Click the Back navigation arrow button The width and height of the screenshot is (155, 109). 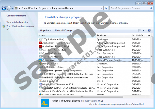(4, 8)
